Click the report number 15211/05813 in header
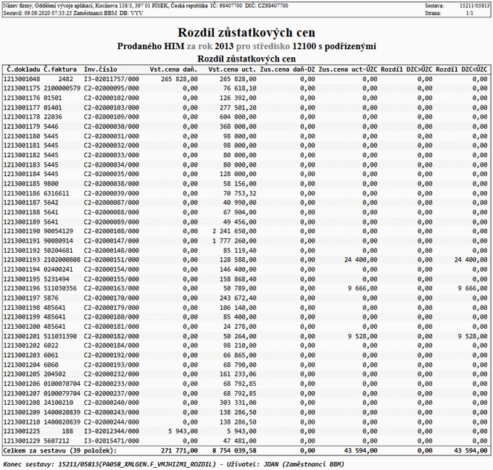Screen dimensions: 493x470 [474, 6]
